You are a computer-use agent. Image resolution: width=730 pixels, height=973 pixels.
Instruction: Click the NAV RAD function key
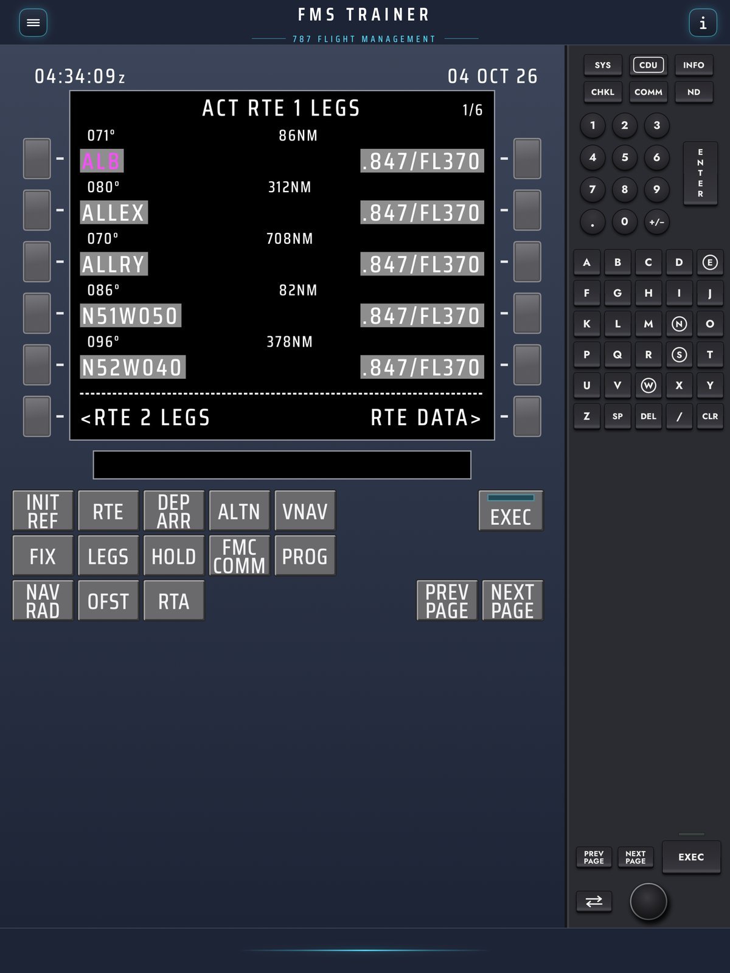(x=43, y=601)
